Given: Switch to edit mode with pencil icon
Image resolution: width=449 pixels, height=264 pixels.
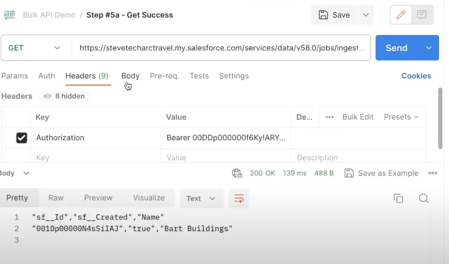Looking at the screenshot, I should 401,15.
